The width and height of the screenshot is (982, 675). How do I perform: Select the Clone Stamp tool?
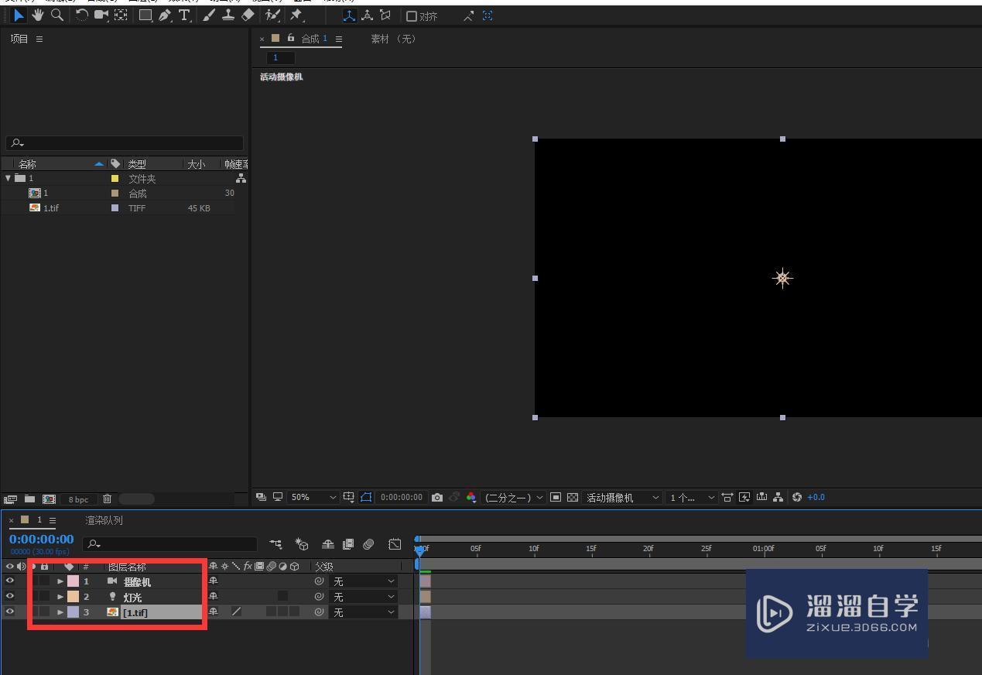click(228, 15)
